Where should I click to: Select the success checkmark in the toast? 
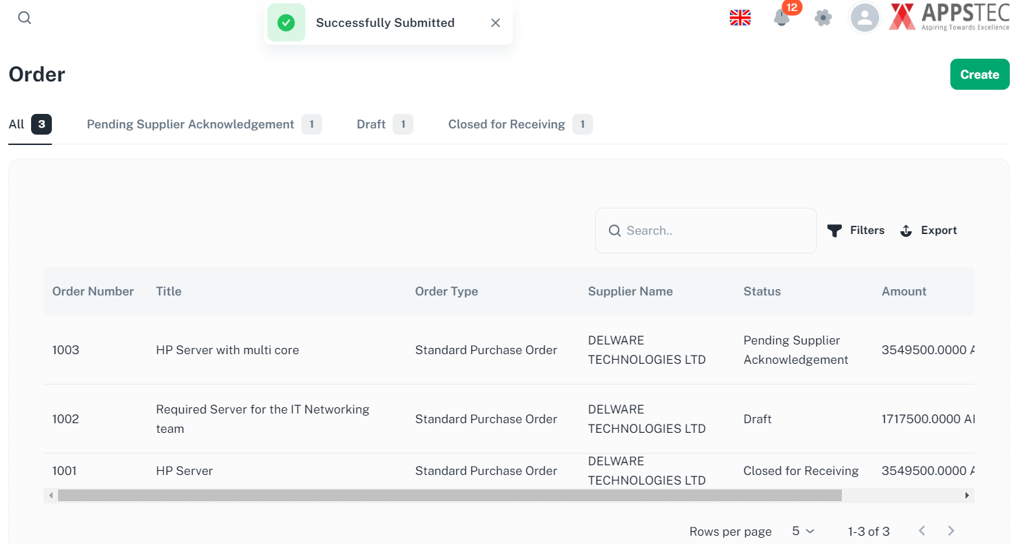(286, 22)
